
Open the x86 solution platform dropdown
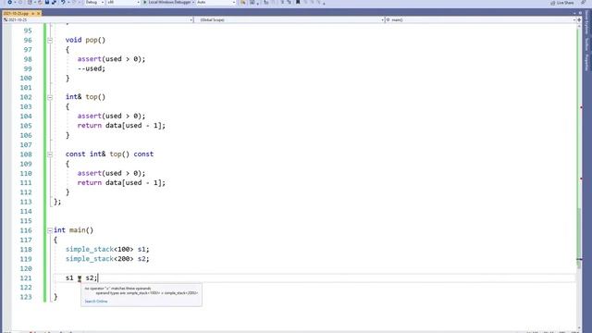point(123,2)
